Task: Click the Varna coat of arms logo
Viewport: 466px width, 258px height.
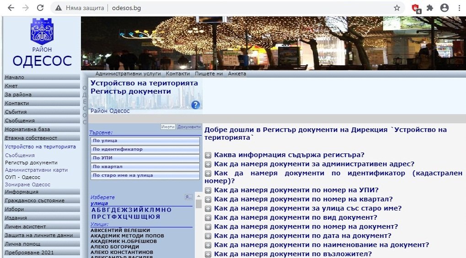Action: [x=42, y=32]
